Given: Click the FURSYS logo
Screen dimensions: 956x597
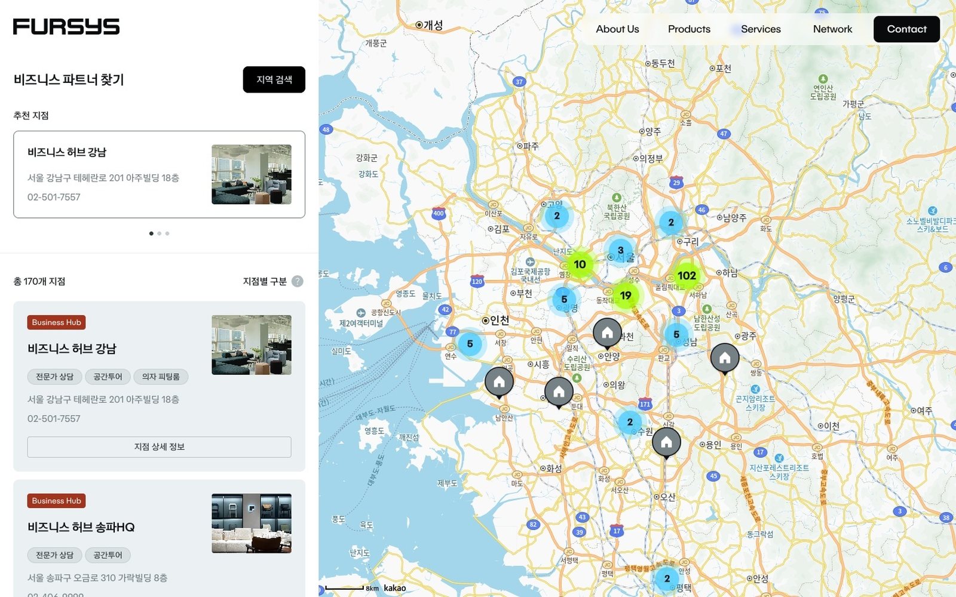Looking at the screenshot, I should (x=66, y=26).
